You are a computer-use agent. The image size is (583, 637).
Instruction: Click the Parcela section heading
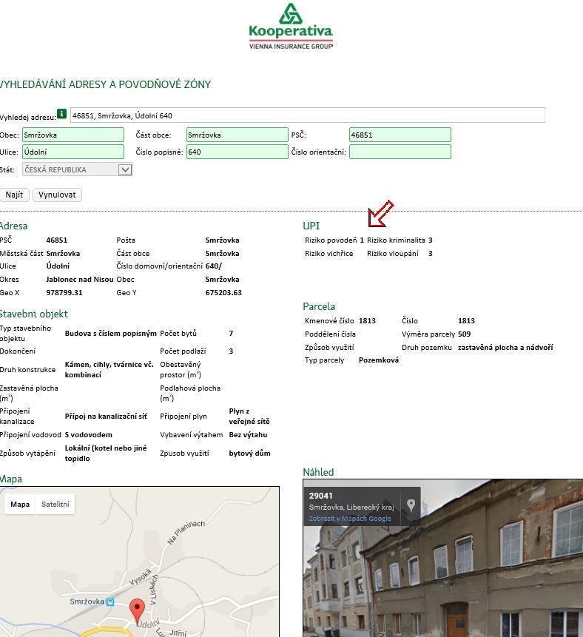319,306
